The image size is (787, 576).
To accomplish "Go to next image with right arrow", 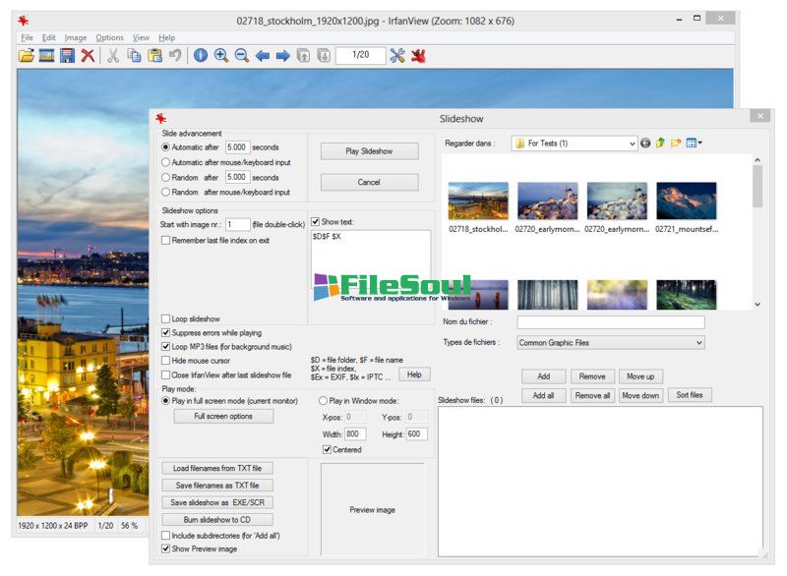I will (x=282, y=56).
